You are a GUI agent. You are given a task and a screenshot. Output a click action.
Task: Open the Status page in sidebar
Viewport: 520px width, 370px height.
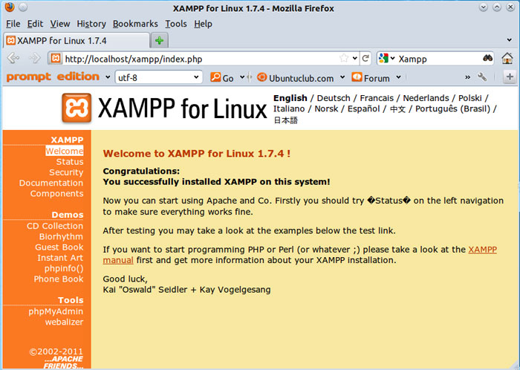click(70, 162)
